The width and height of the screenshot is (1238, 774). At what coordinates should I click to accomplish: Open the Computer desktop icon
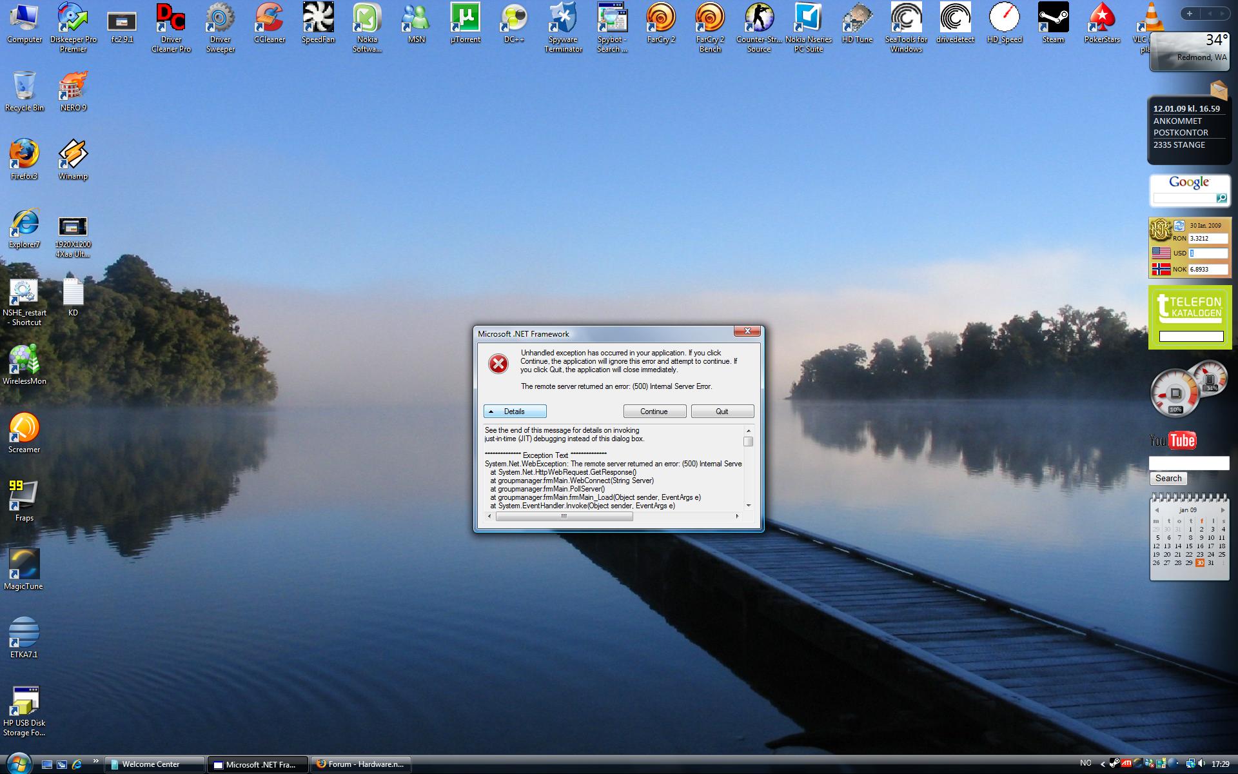coord(25,24)
